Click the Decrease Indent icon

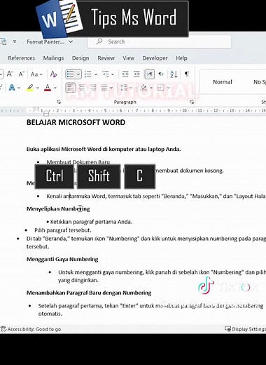125,74
